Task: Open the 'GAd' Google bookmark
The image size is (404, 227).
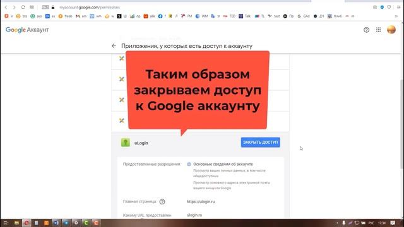Action: pos(304,16)
